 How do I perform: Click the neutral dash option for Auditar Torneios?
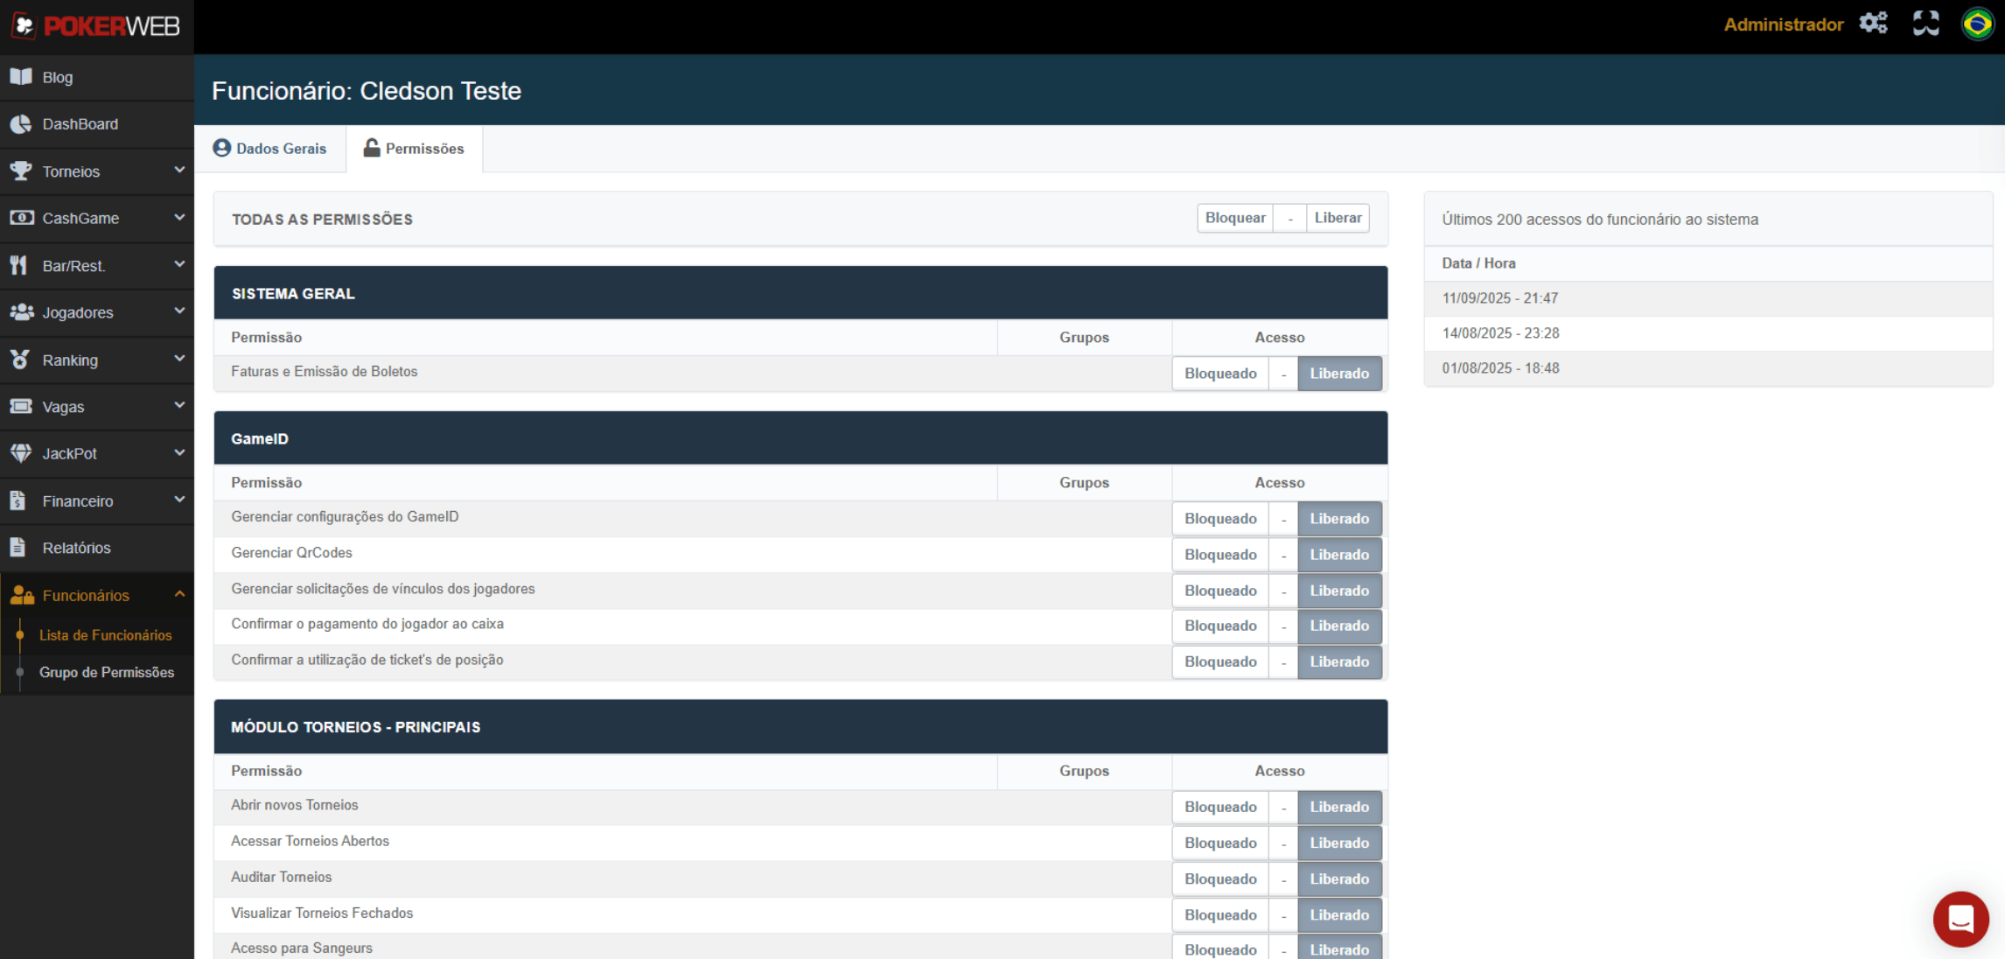pos(1283,879)
